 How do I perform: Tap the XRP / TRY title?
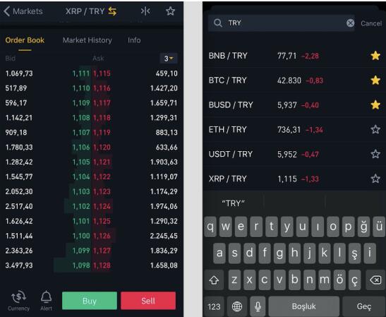coord(85,11)
